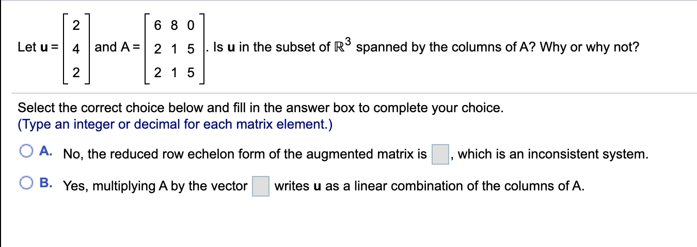Click the bold "B." choice label
The image size is (697, 247).
click(46, 183)
